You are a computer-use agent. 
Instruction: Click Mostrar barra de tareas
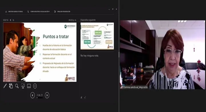point(14,11)
